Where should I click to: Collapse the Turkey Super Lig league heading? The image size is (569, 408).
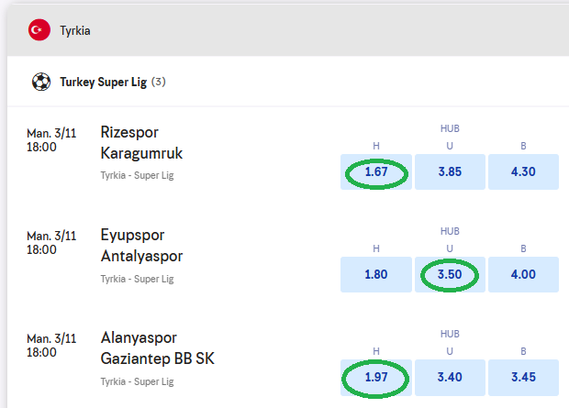coord(113,82)
